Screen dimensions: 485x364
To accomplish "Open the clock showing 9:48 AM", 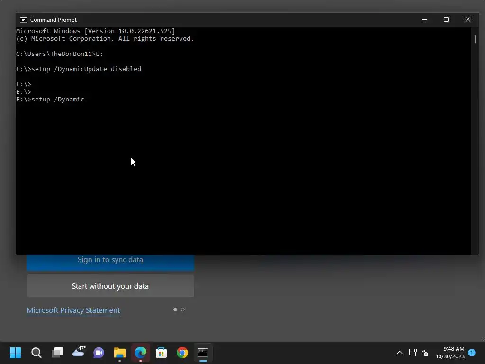I will (450, 353).
